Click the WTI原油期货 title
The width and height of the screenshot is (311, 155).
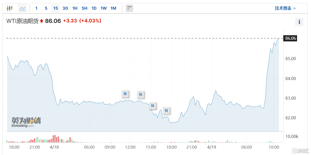(x=22, y=21)
